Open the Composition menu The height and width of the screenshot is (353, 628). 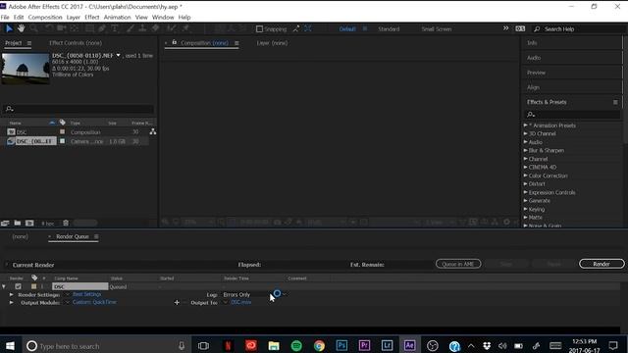(45, 18)
